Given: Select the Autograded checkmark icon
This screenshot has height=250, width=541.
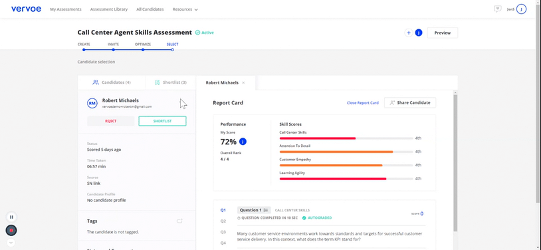Looking at the screenshot, I should tap(304, 218).
